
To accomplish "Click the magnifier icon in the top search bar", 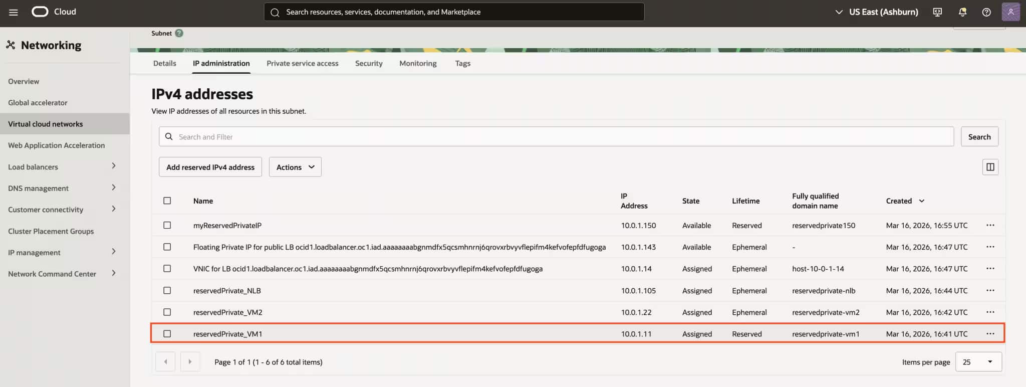I will click(x=275, y=12).
